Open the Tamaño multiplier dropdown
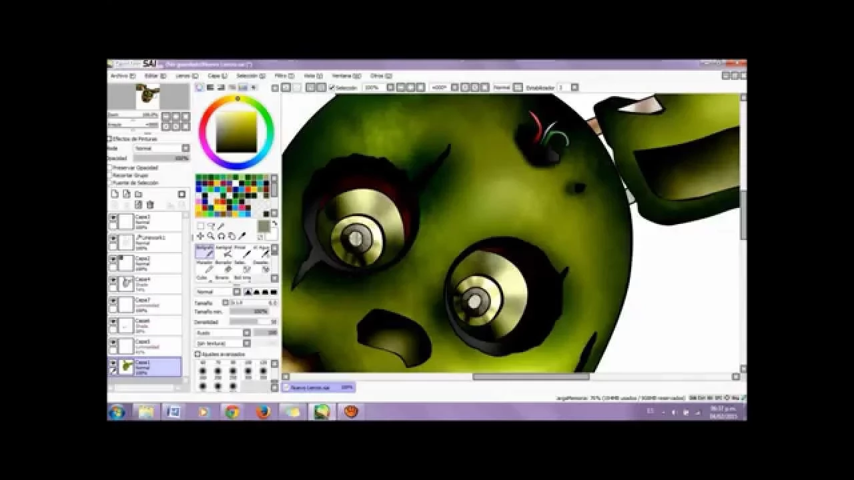854x480 pixels. pos(226,303)
